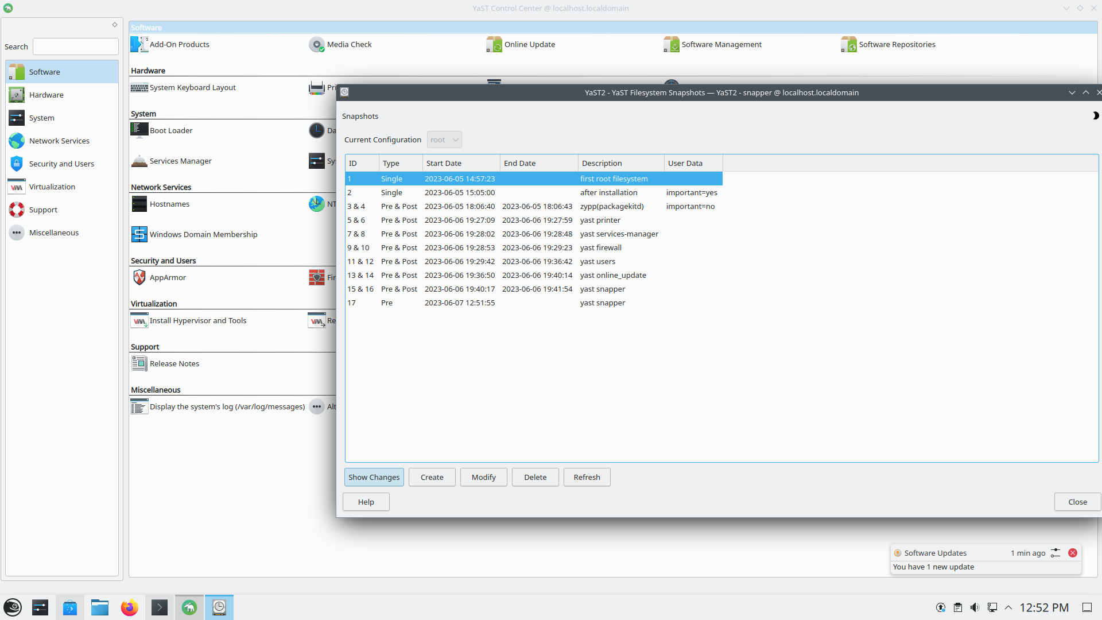Click Delete snapshot button

[536, 477]
